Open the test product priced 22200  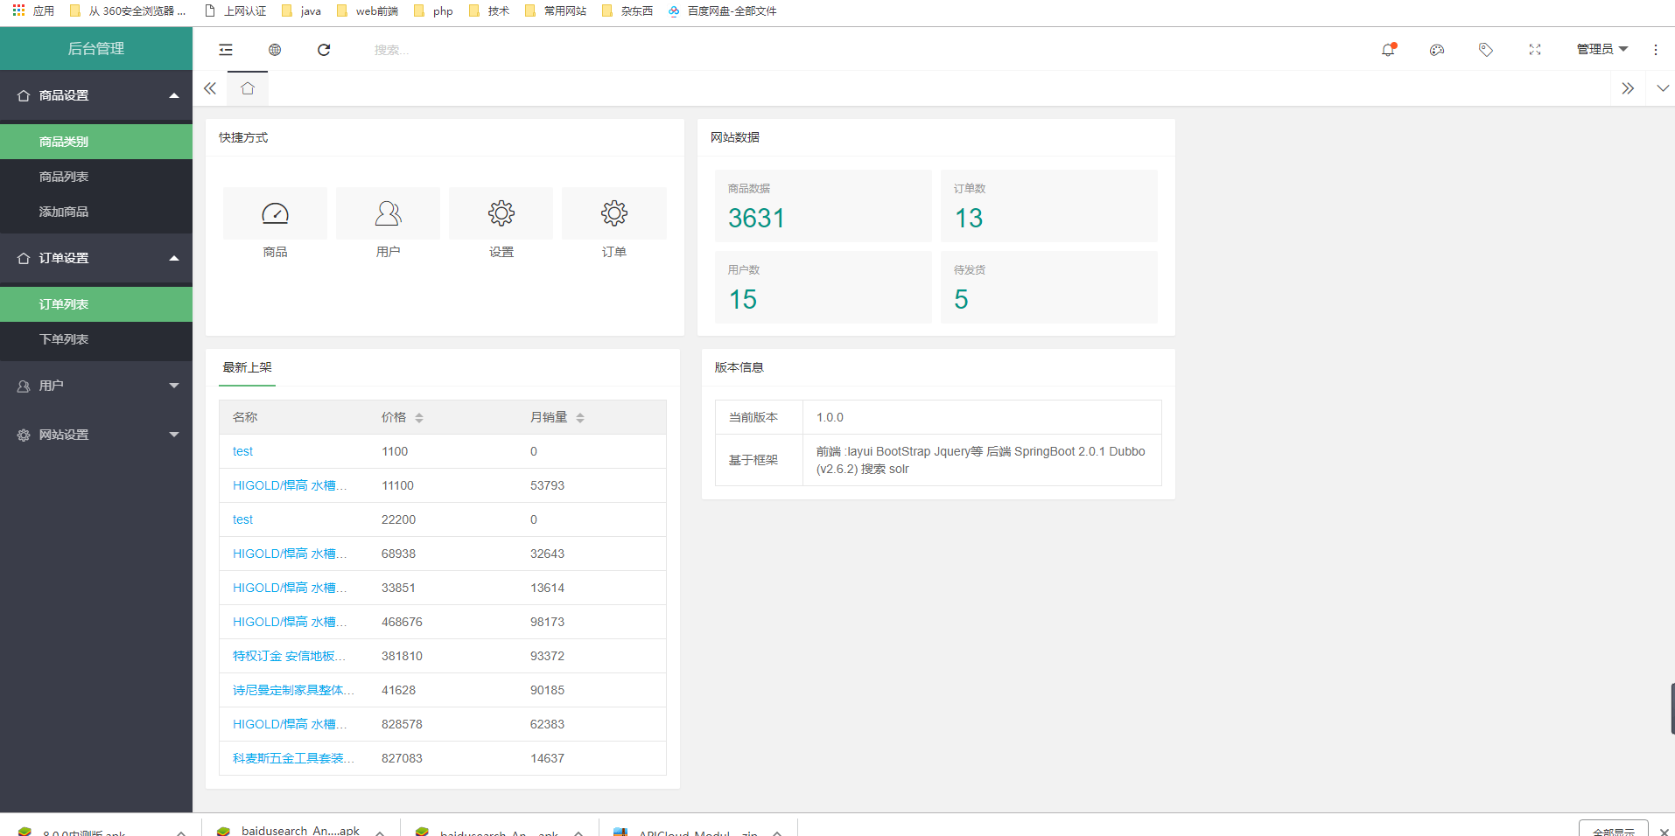pyautogui.click(x=242, y=519)
